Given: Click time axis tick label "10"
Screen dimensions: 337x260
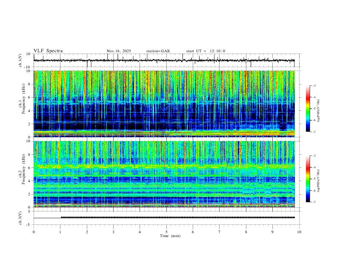Looking at the screenshot, I should 299,232.
